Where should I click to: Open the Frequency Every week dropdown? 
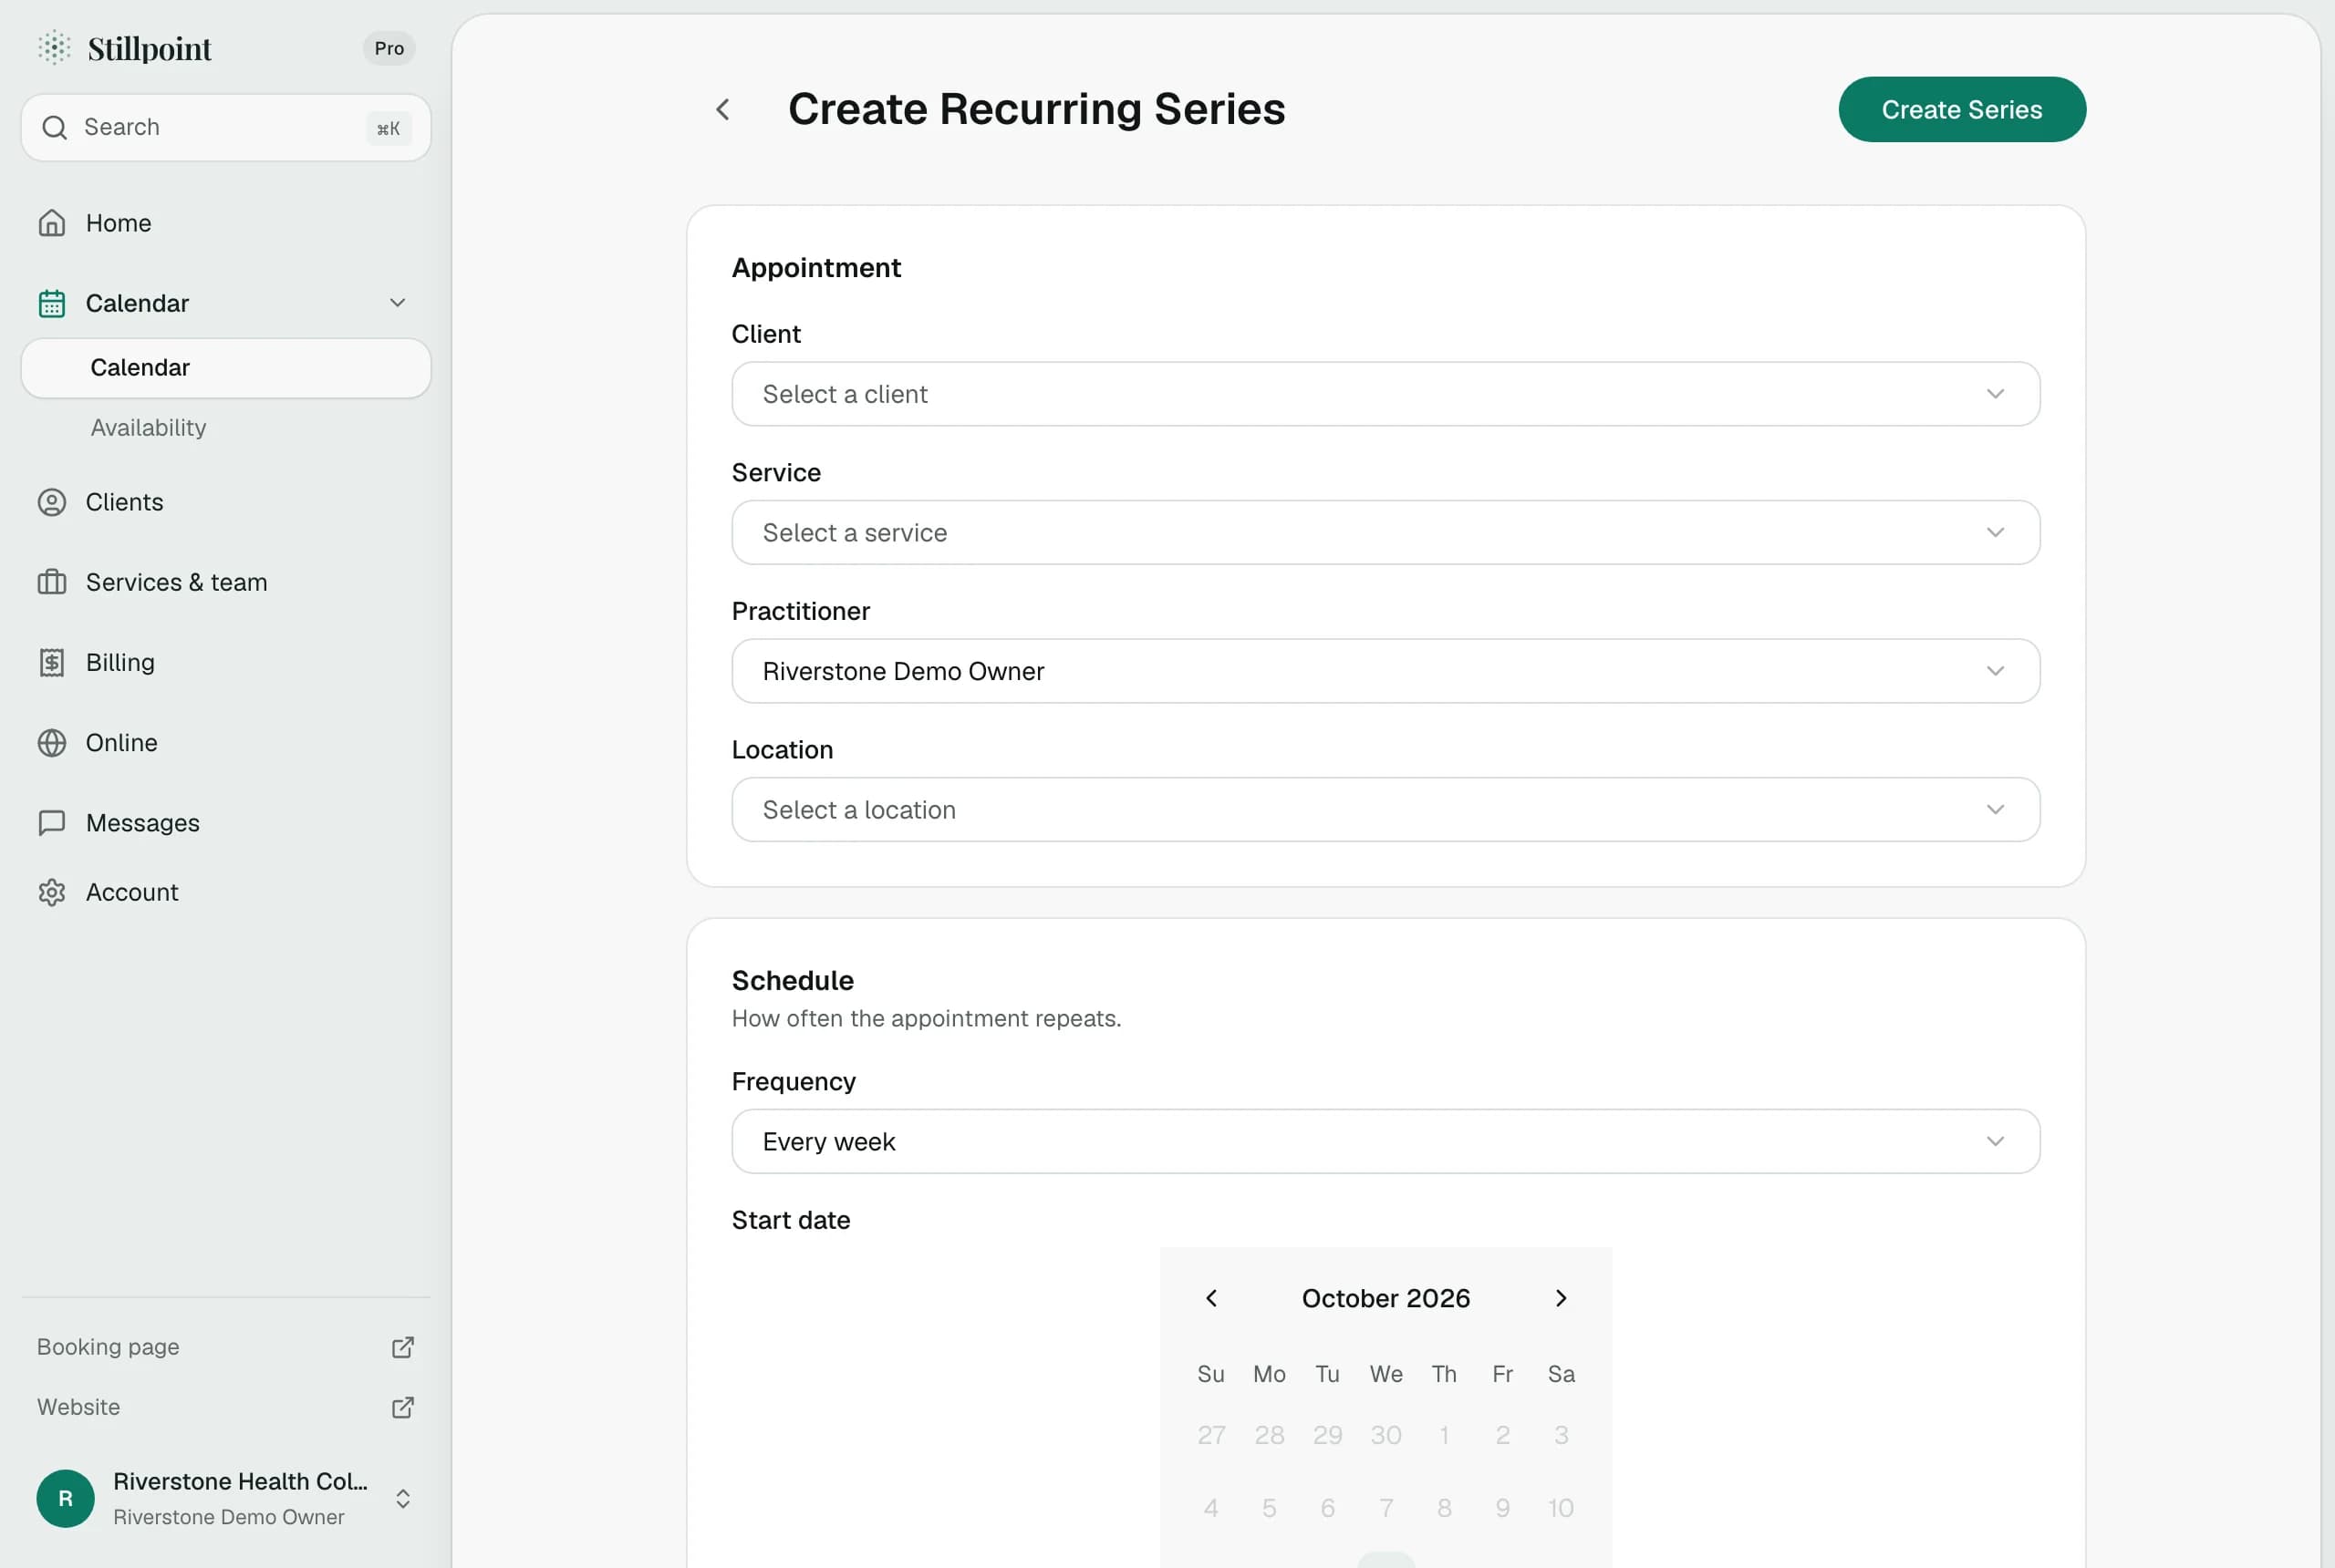click(x=1385, y=1142)
